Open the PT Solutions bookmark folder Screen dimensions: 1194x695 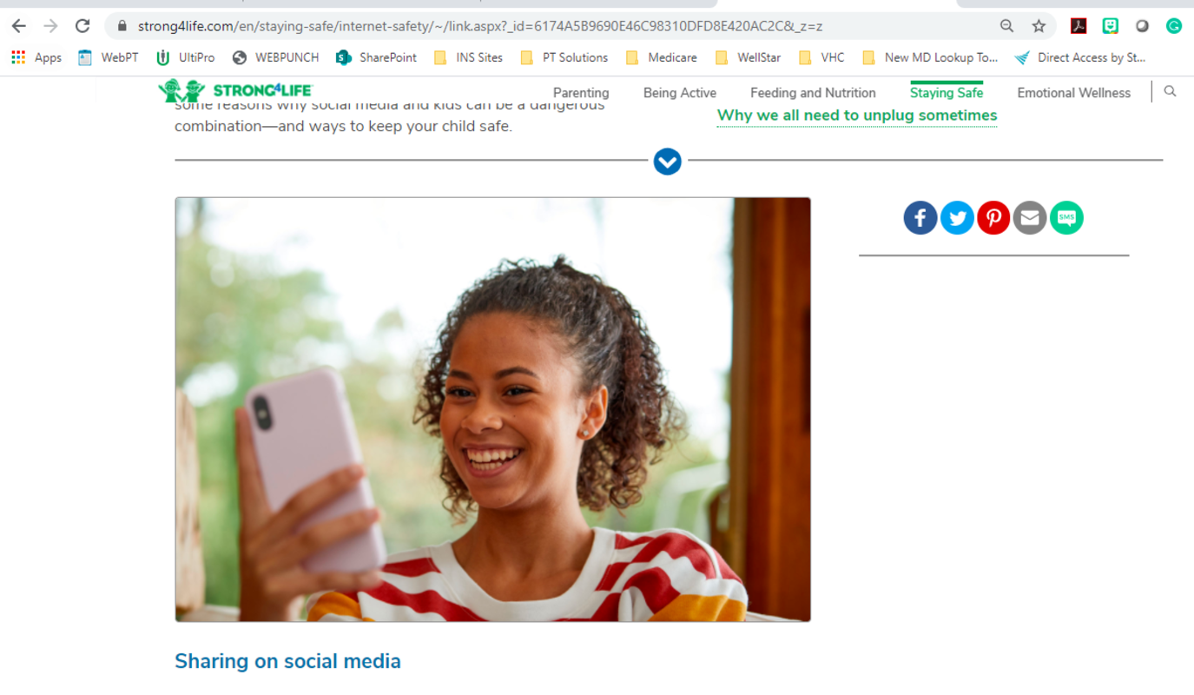click(x=564, y=57)
